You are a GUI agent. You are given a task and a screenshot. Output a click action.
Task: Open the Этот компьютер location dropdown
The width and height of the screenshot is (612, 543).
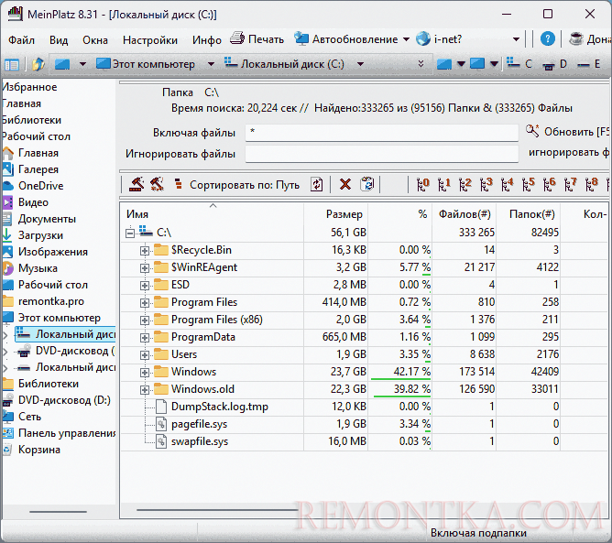point(211,64)
